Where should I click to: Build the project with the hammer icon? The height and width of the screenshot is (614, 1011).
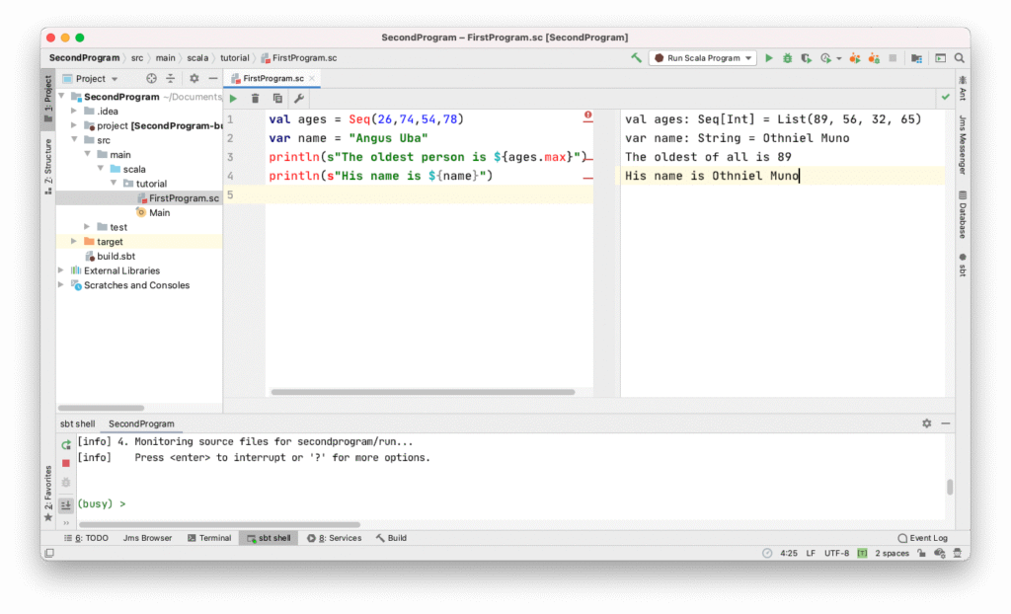pyautogui.click(x=637, y=57)
